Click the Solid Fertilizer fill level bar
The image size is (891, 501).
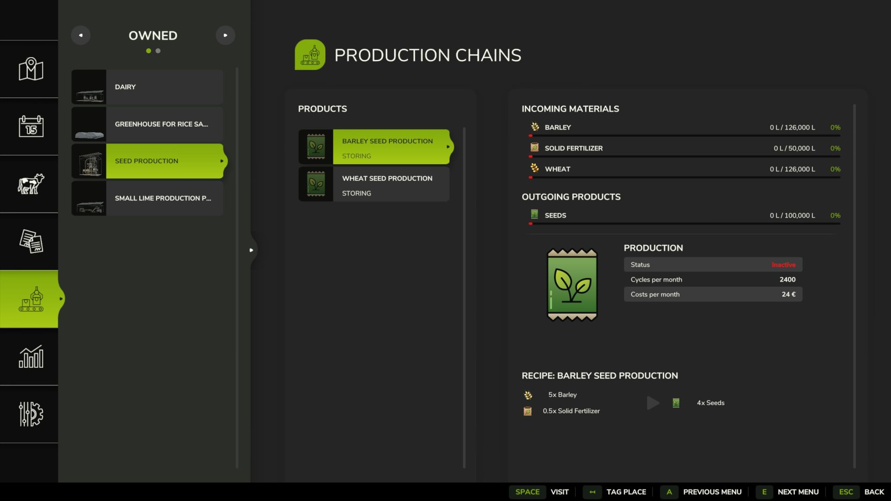[x=684, y=156]
